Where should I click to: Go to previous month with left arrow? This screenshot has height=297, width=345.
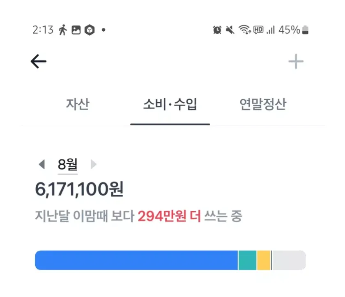(x=41, y=165)
